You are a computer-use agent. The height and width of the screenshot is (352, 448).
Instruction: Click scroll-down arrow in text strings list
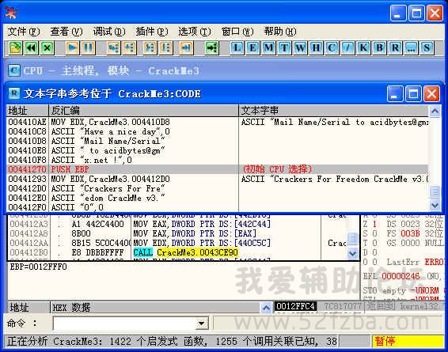point(435,205)
